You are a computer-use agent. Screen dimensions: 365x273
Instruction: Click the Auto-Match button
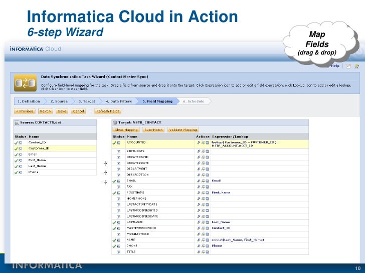pos(153,130)
